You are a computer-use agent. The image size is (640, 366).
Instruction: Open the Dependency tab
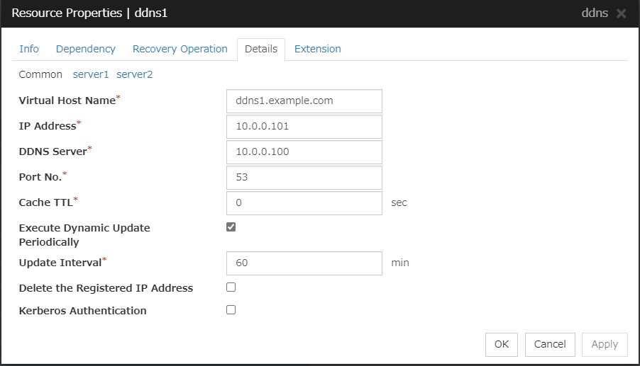click(x=85, y=49)
